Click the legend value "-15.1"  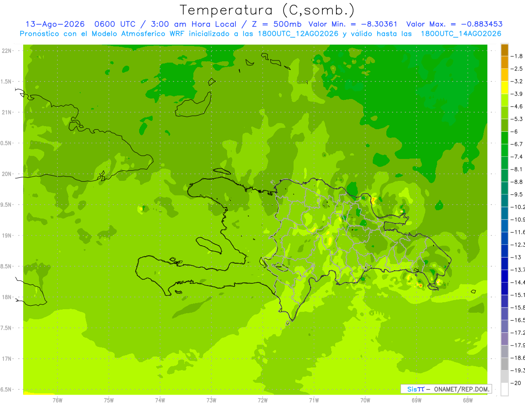click(x=519, y=295)
